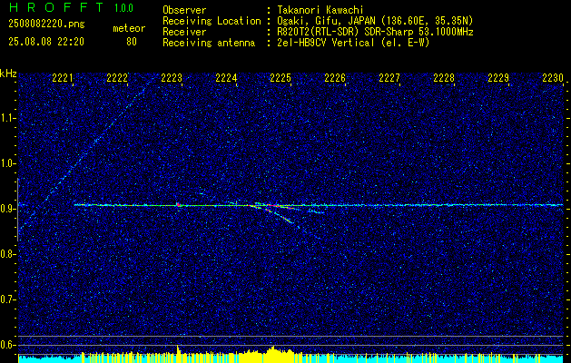The image size is (571, 363).
Task: Click the 2226 time marker
Action: (x=335, y=78)
